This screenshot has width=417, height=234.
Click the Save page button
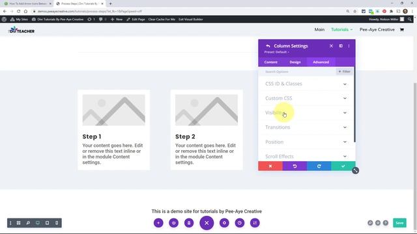pos(399,223)
